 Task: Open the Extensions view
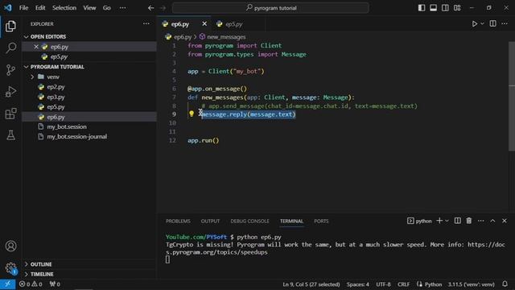[10, 114]
